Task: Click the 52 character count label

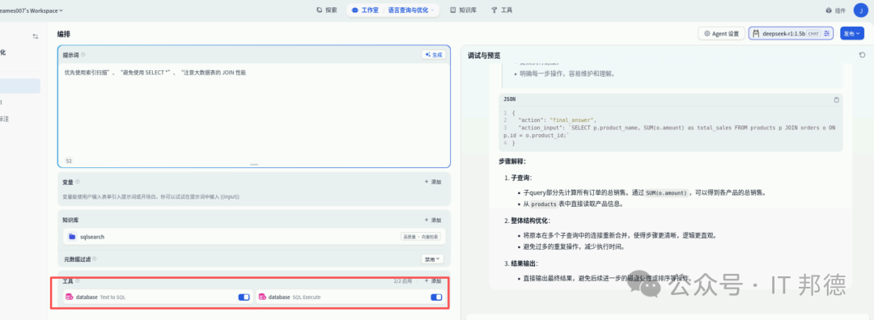Action: (69, 161)
